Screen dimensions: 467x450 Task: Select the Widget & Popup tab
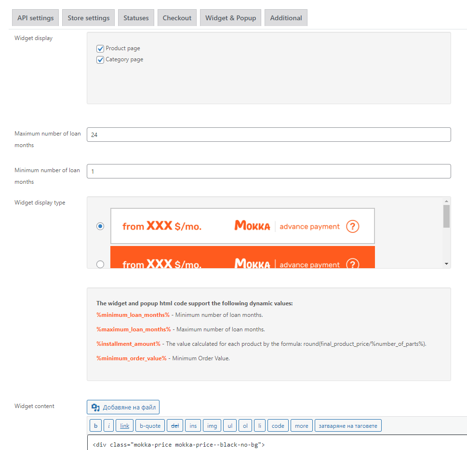230,18
